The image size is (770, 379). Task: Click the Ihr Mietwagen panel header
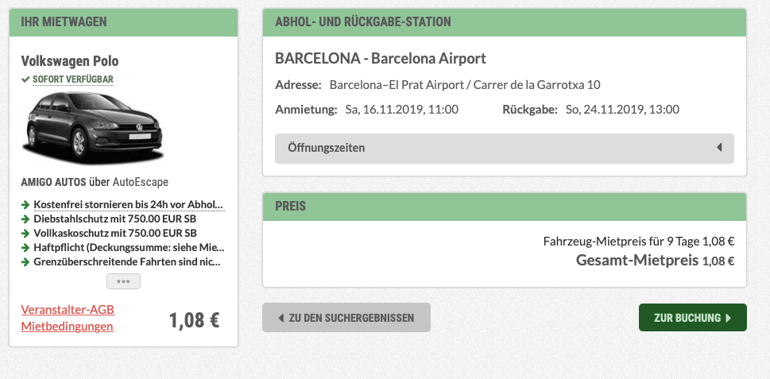click(x=123, y=22)
